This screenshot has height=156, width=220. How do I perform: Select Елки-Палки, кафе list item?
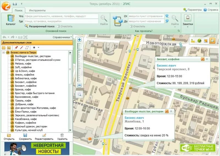[x=26, y=112]
